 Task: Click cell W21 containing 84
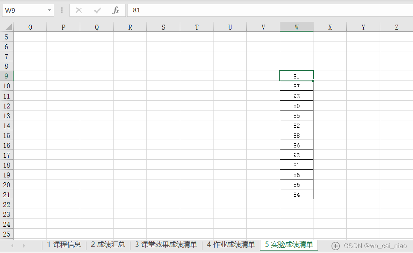pyautogui.click(x=297, y=194)
